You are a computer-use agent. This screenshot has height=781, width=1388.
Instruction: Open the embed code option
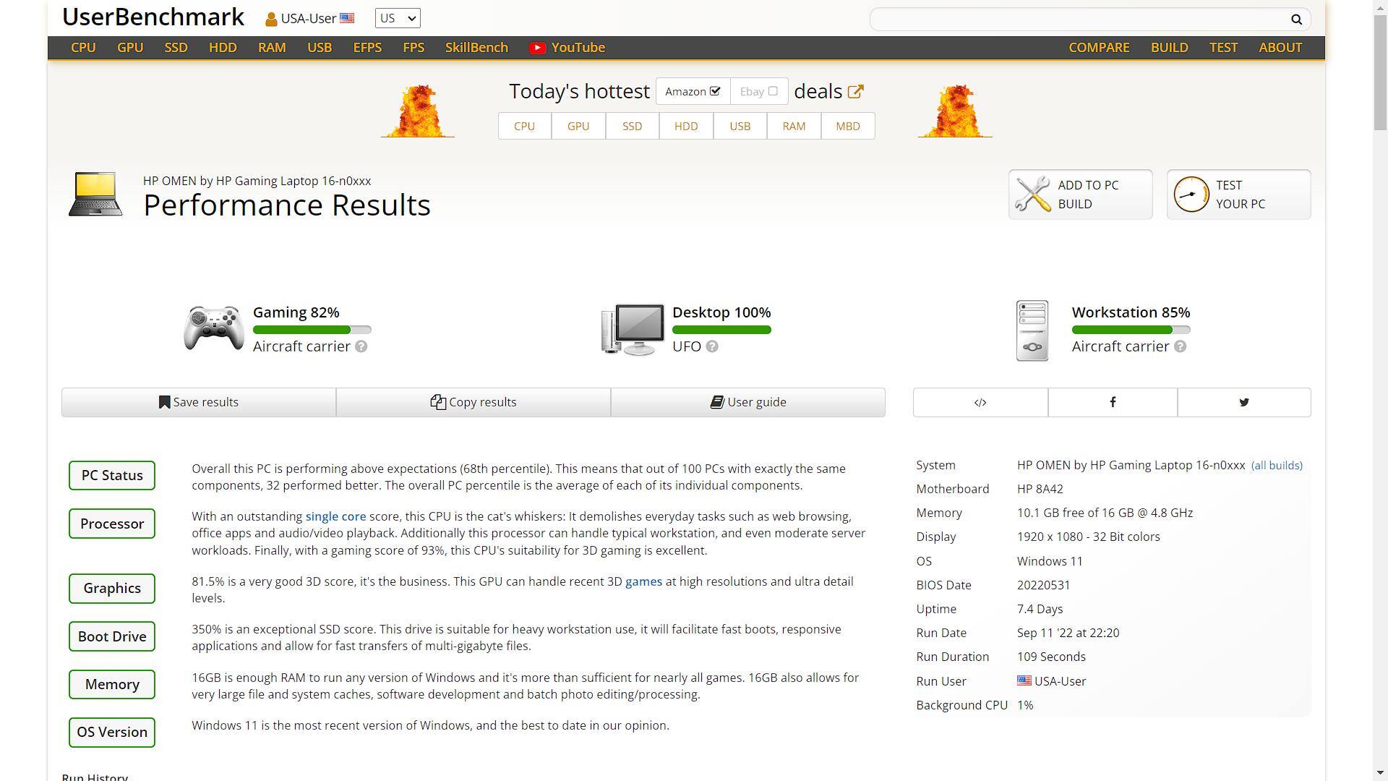pos(980,402)
